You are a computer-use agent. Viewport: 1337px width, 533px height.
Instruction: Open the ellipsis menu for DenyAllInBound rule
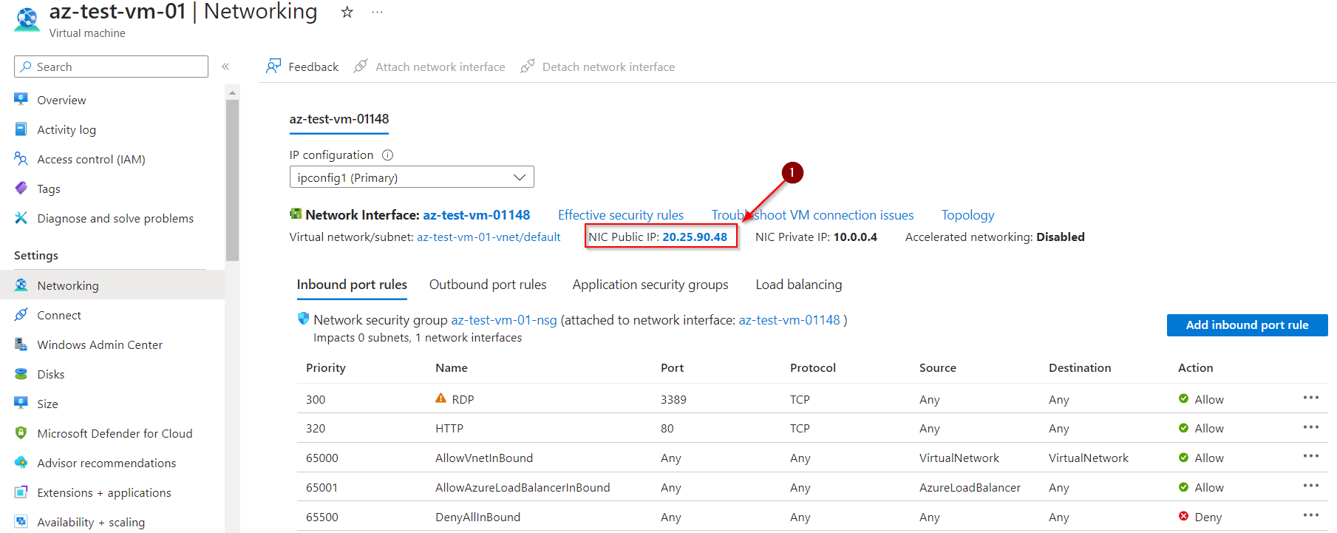point(1311,515)
